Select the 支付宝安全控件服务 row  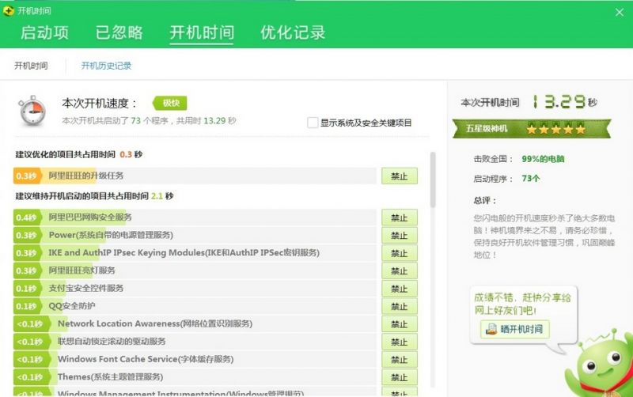click(195, 289)
